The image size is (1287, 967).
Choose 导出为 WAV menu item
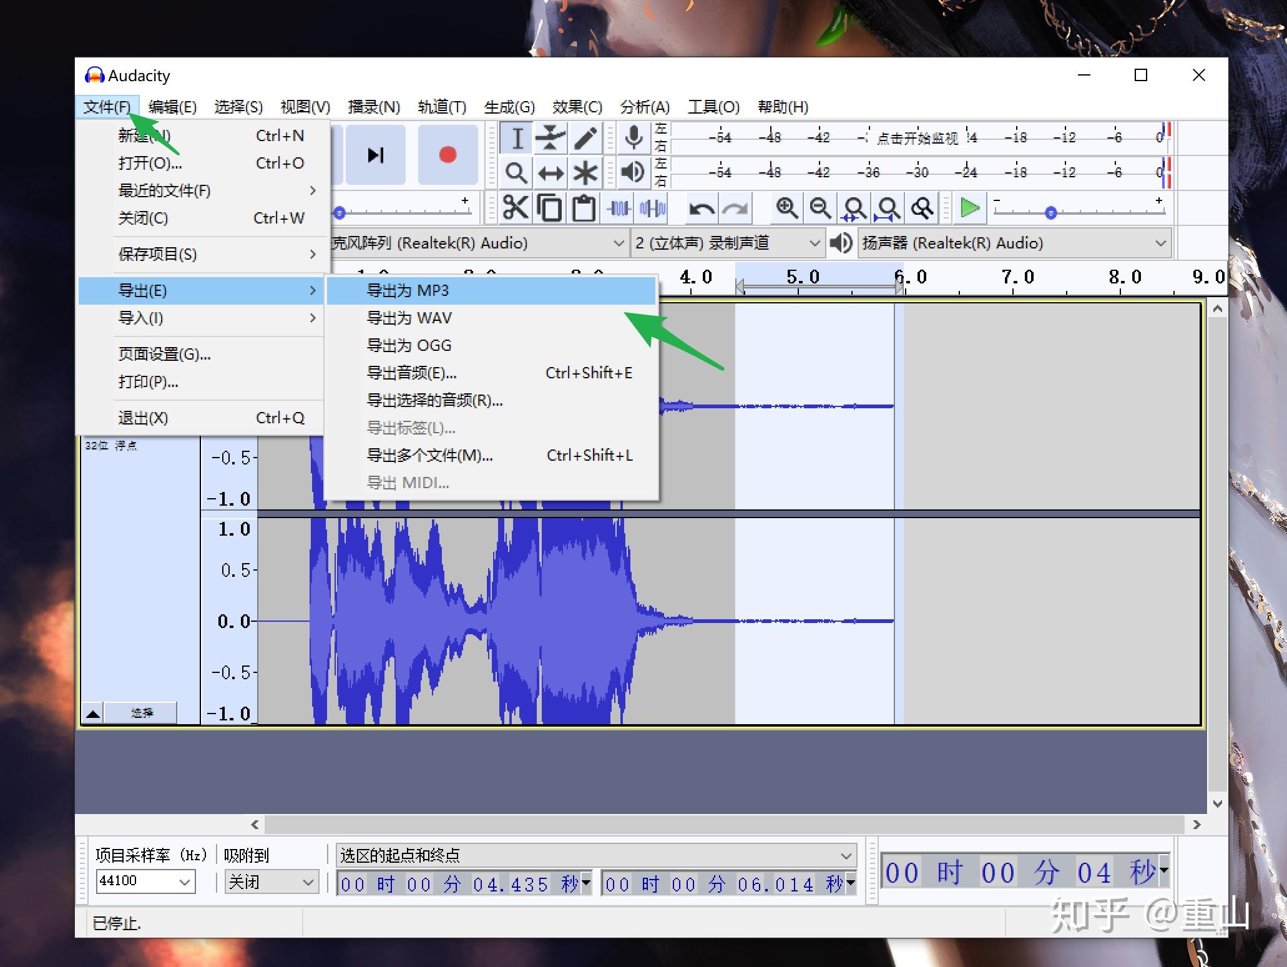409,318
